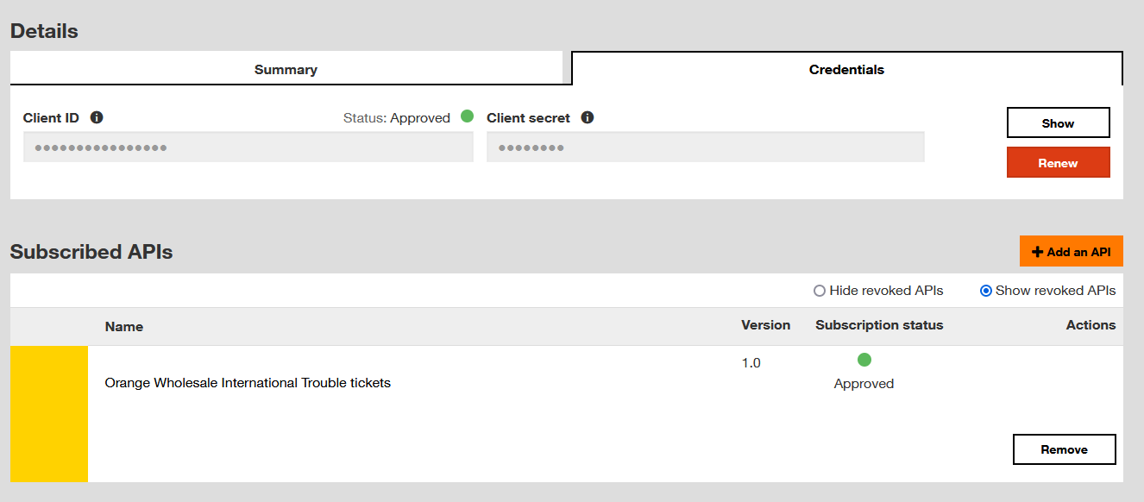Select Hide revoked APIs radio button

click(820, 291)
